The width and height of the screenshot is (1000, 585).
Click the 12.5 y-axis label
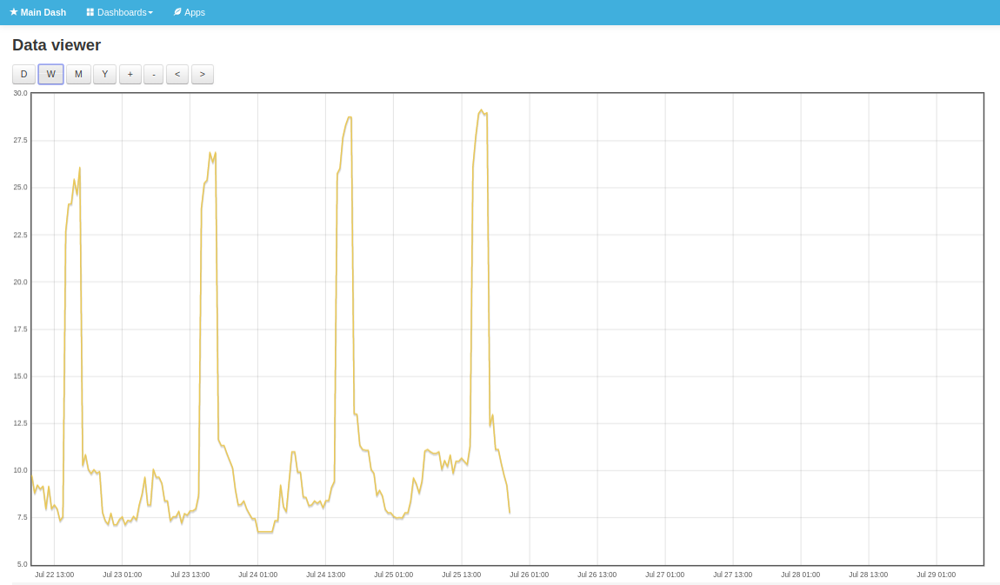coord(20,423)
